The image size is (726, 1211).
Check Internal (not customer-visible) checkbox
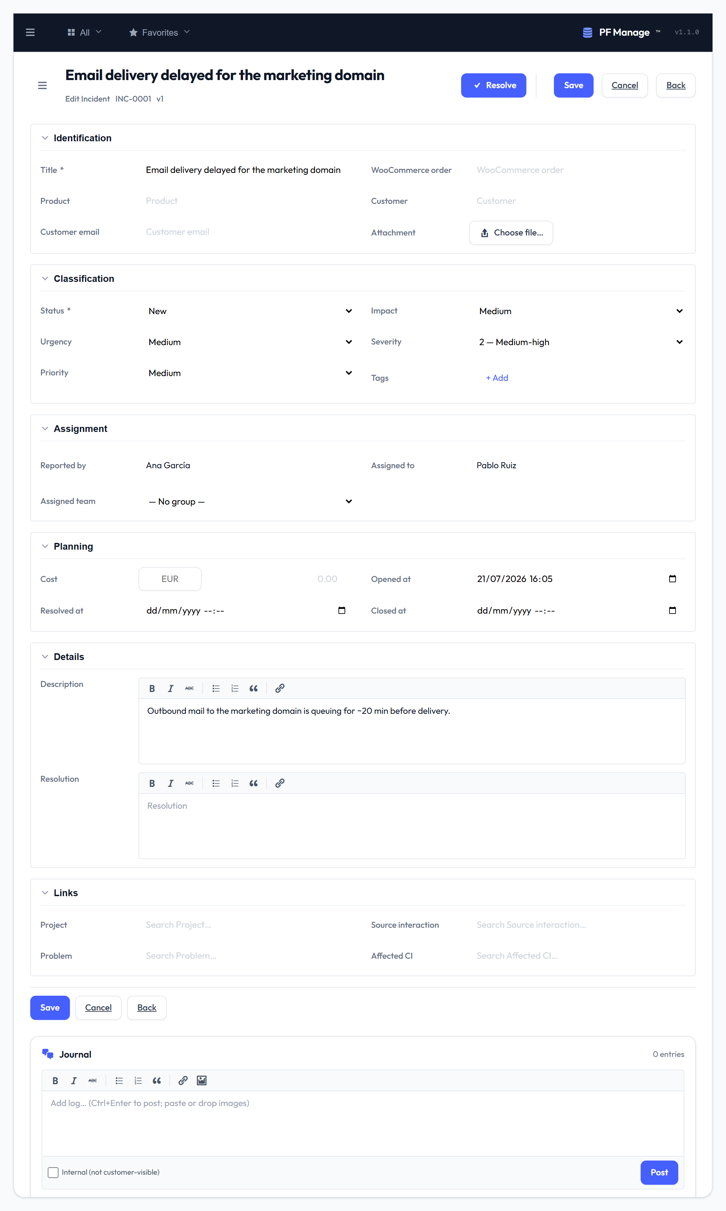point(53,1172)
